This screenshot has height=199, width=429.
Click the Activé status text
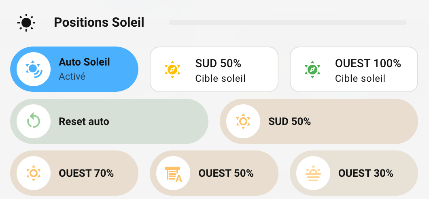pyautogui.click(x=72, y=76)
